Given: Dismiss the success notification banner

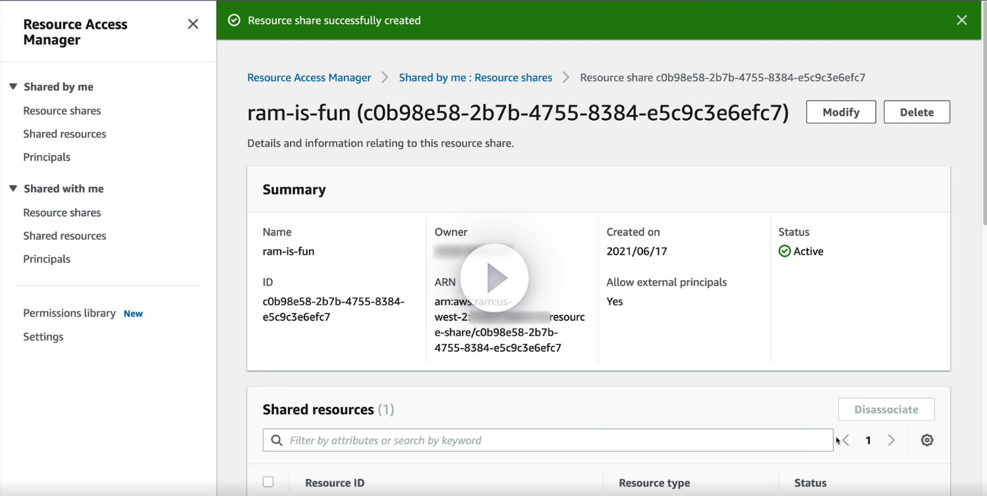Looking at the screenshot, I should pos(962,20).
